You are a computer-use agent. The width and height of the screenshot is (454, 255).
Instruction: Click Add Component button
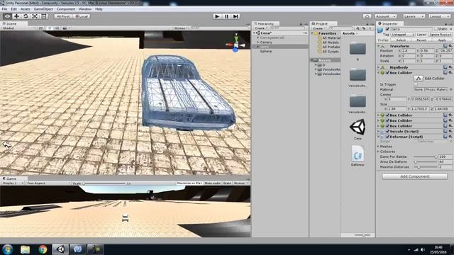point(414,176)
